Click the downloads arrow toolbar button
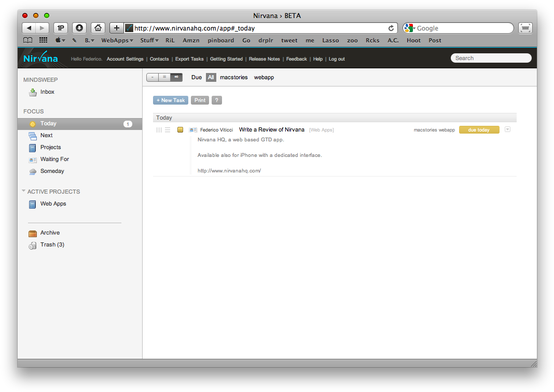Image resolution: width=554 pixels, height=392 pixels. (x=79, y=28)
